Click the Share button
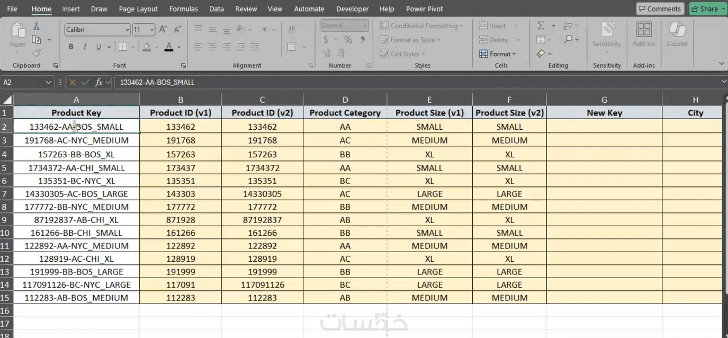 pyautogui.click(x=707, y=9)
